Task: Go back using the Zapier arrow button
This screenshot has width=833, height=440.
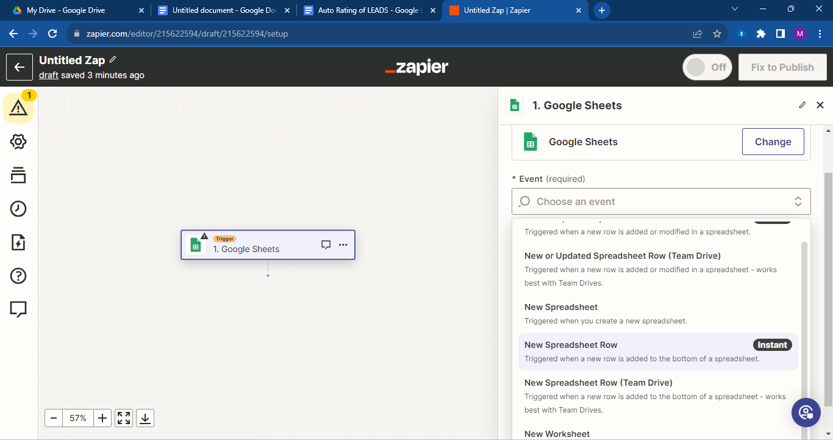Action: [20, 67]
